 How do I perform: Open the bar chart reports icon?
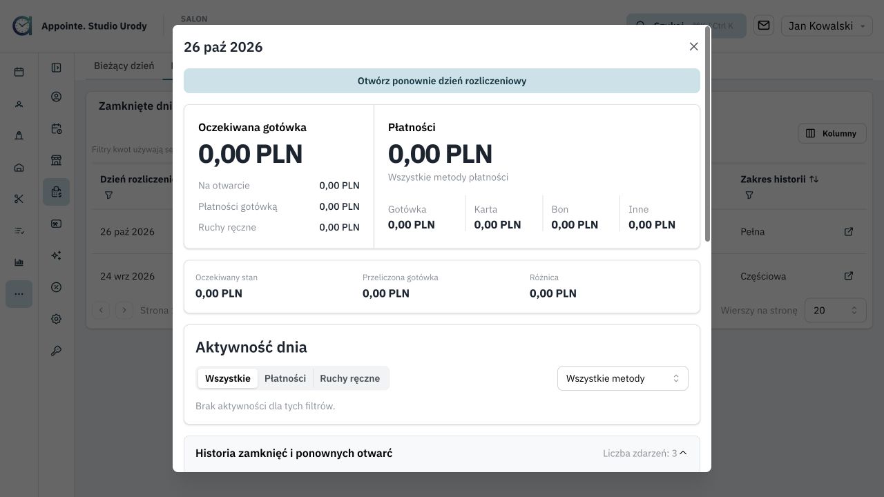pos(19,262)
